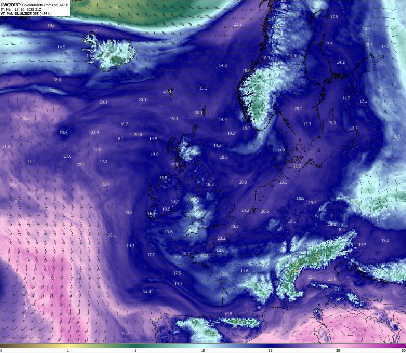Click the map value "21.2"
Viewport: 406px width, 353px height.
(x=297, y=166)
